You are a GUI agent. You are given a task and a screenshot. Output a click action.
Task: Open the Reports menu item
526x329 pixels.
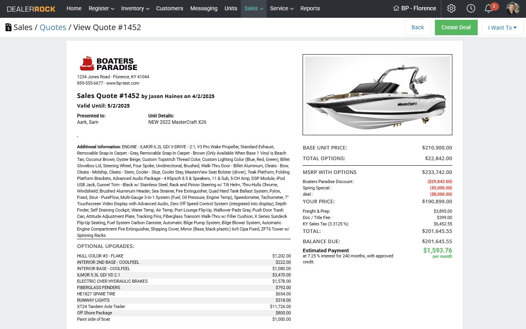coord(310,8)
